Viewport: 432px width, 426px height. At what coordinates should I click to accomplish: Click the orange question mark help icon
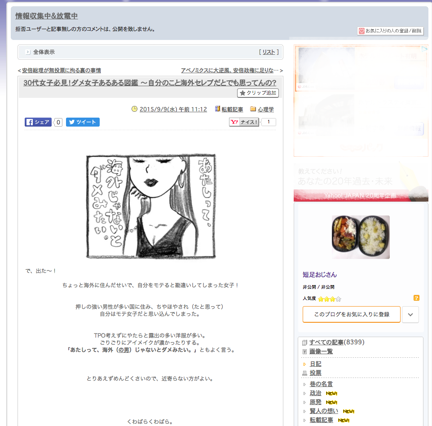(416, 298)
